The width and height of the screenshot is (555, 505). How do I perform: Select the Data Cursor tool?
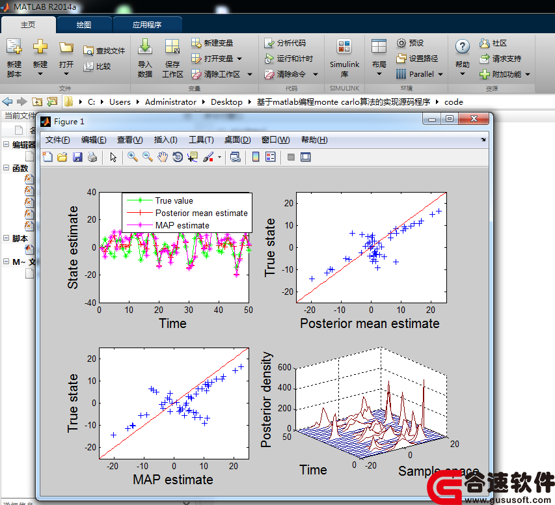(193, 157)
